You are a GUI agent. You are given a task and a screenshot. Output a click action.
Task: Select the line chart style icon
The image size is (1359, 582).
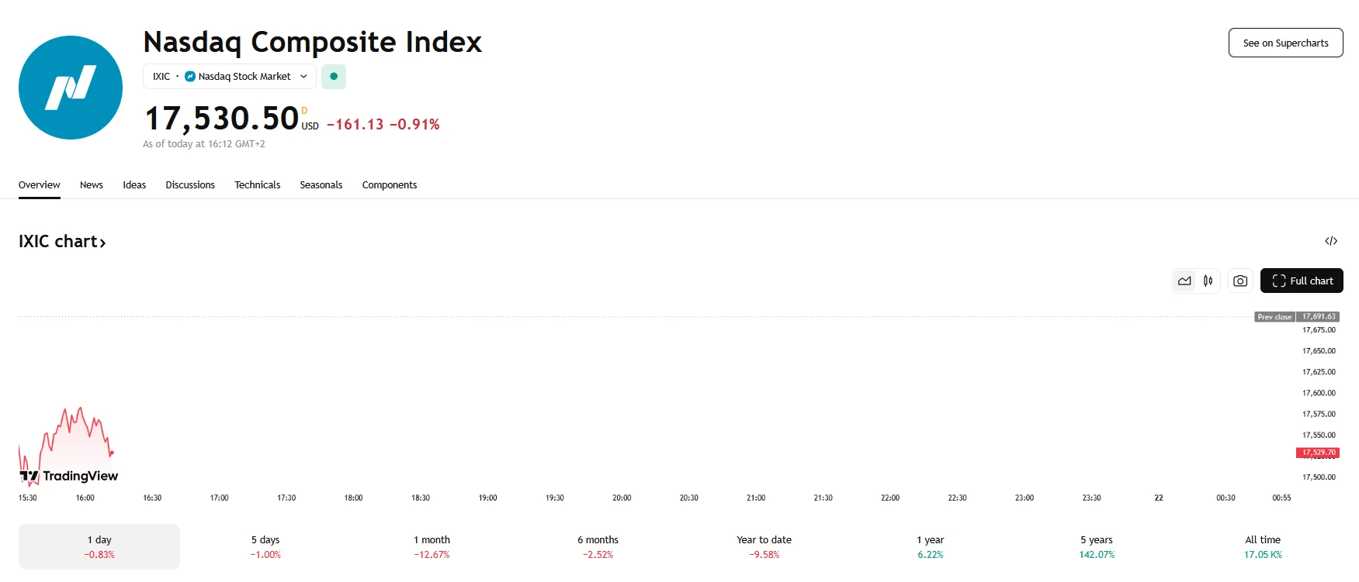(x=1184, y=281)
